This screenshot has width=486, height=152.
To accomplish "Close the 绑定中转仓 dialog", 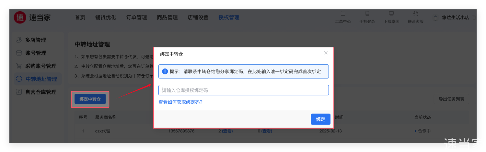I will [326, 53].
